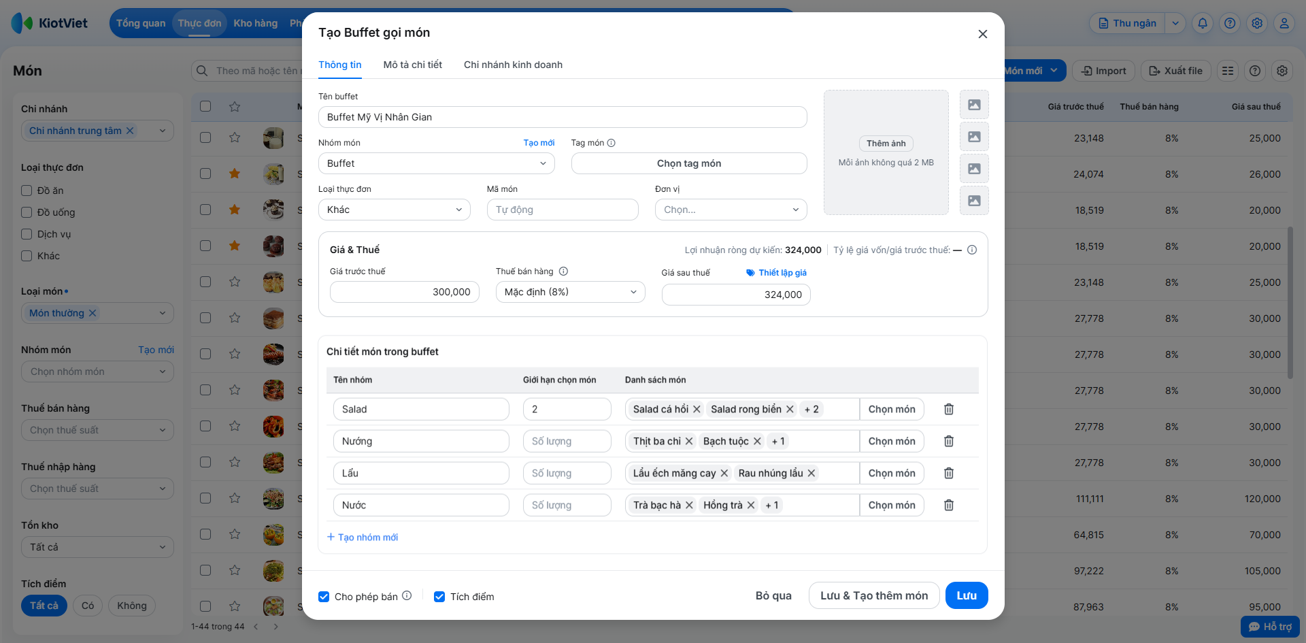Open the Nhóm món Buffet dropdown
This screenshot has height=643, width=1306.
click(436, 163)
